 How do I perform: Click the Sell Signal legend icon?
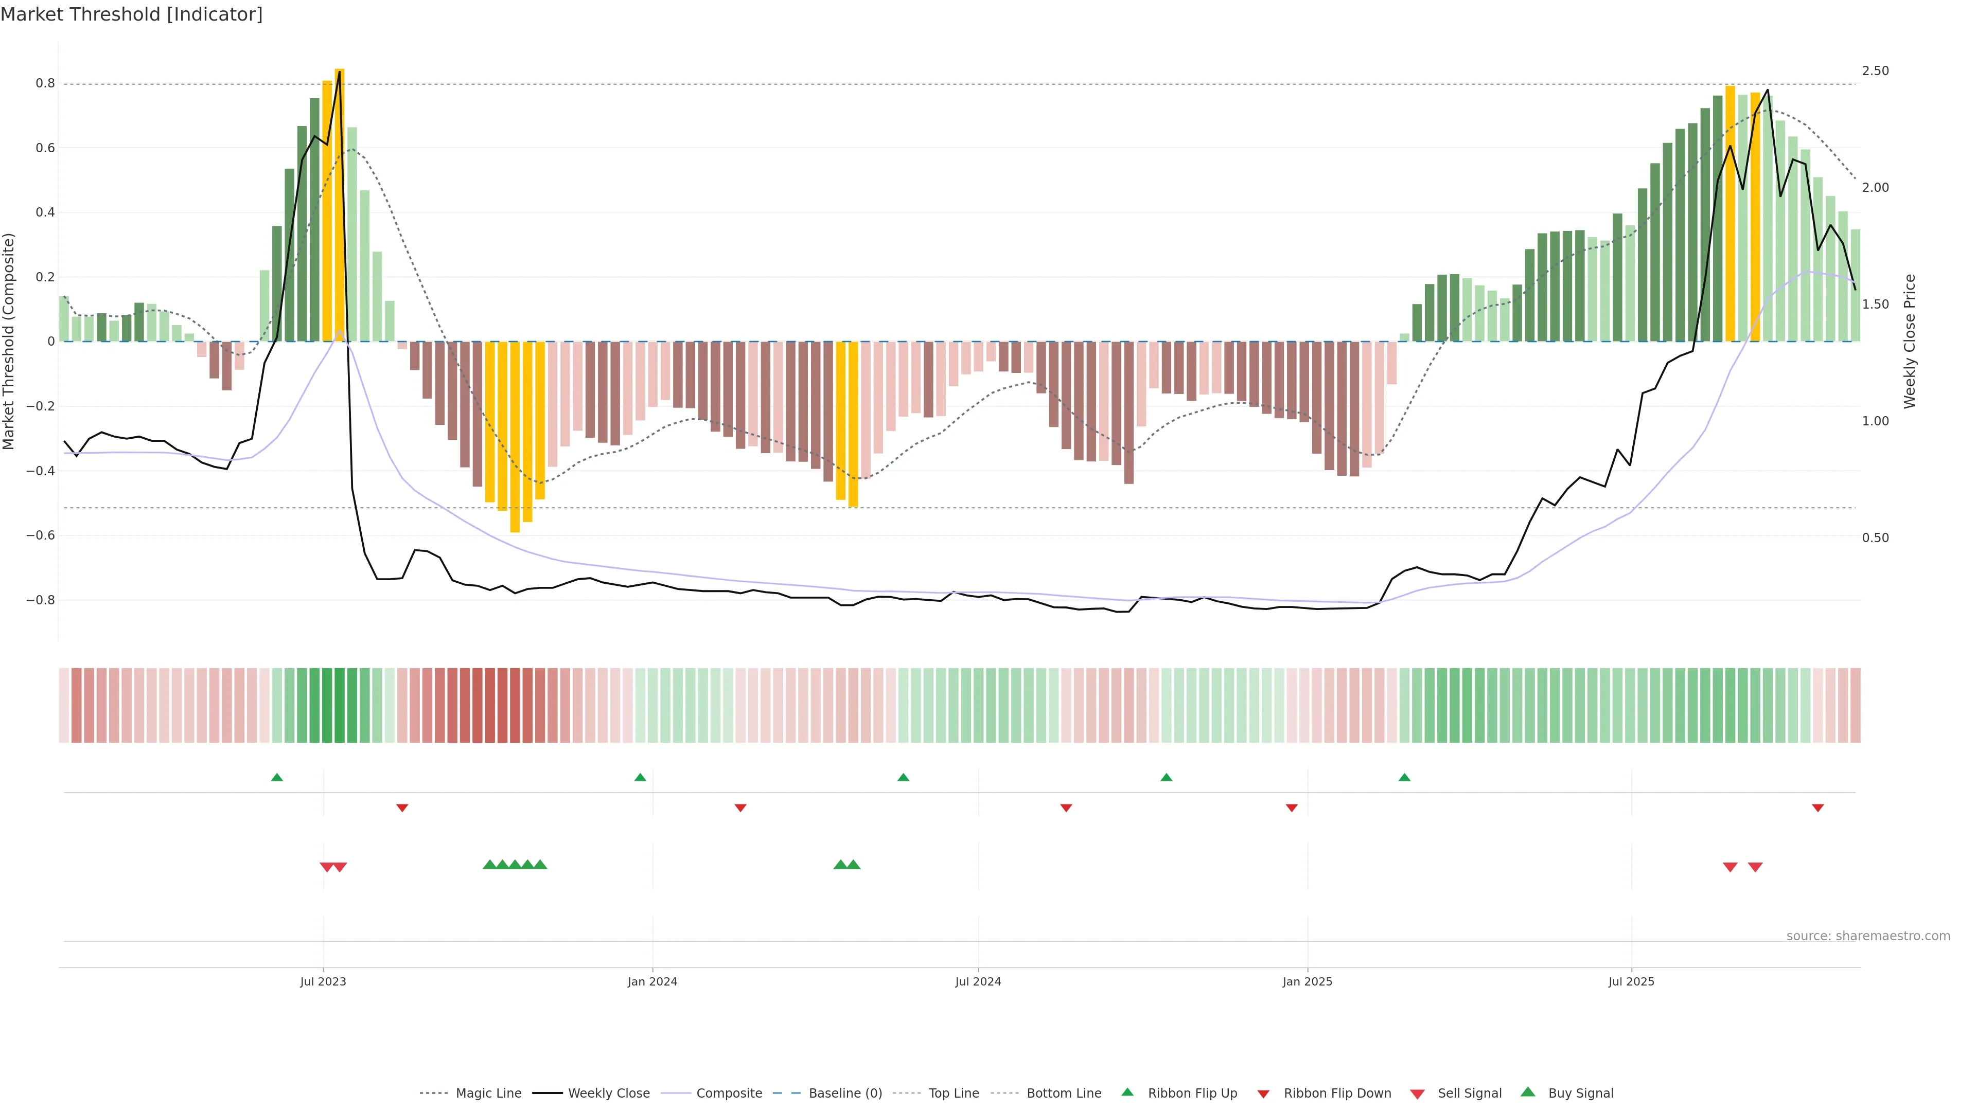pos(1418,1094)
